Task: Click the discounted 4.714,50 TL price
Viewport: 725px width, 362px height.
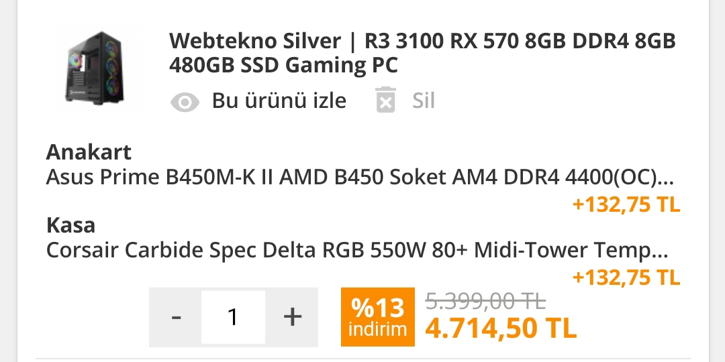Action: tap(501, 328)
